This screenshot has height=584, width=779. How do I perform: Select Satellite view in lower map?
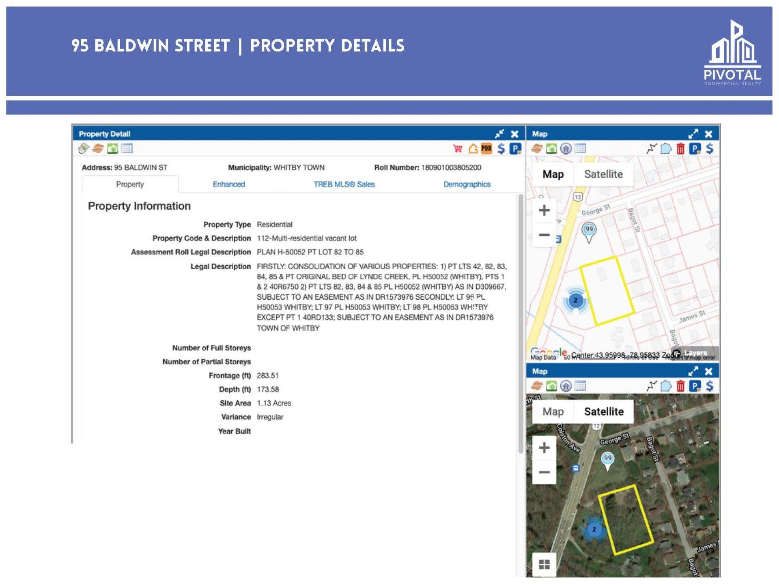(x=604, y=412)
